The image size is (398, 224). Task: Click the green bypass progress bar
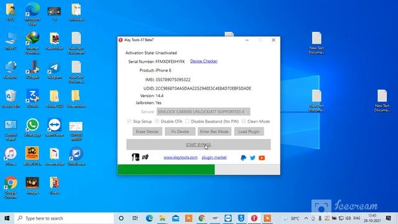(166, 169)
